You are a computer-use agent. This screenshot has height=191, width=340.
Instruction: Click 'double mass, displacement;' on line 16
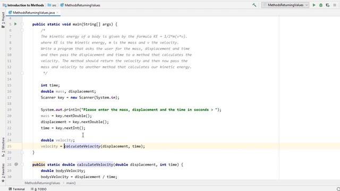(x=69, y=91)
